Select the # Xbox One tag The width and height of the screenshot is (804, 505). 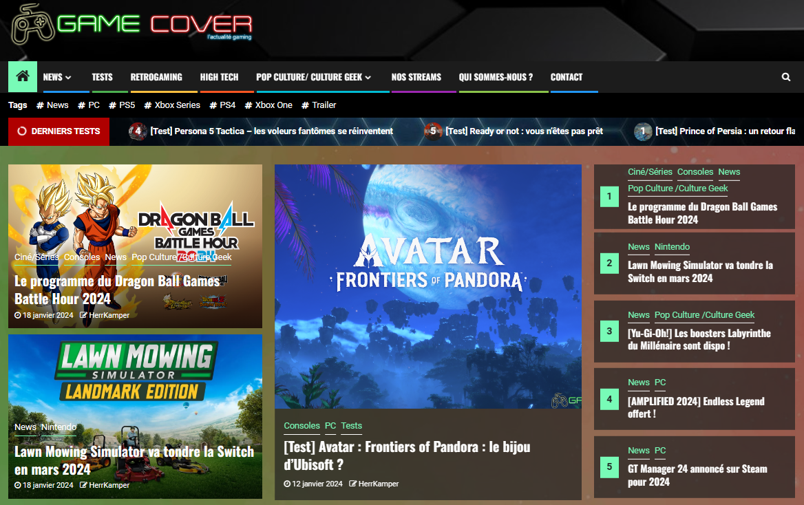268,105
